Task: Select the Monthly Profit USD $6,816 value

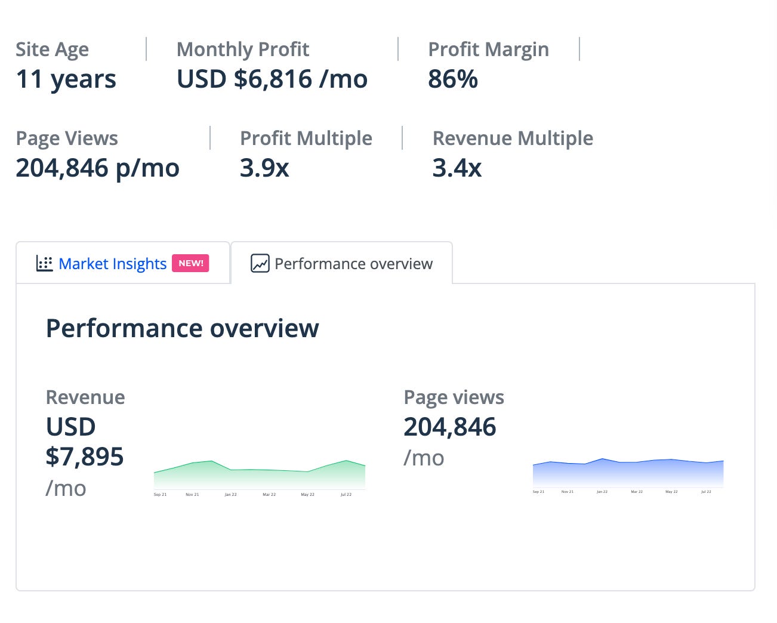Action: pyautogui.click(x=272, y=79)
